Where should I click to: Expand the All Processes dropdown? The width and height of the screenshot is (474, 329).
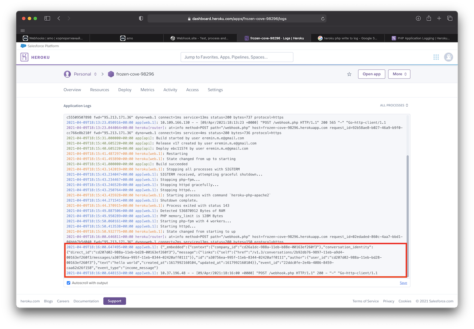tap(394, 105)
